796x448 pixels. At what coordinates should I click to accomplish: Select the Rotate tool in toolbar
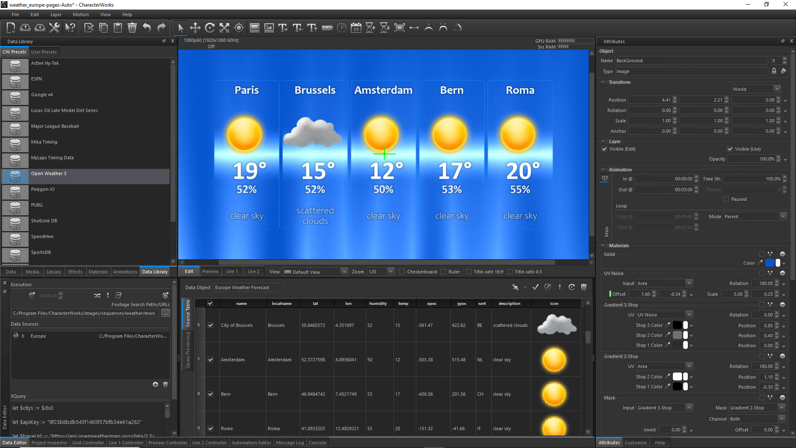210,28
